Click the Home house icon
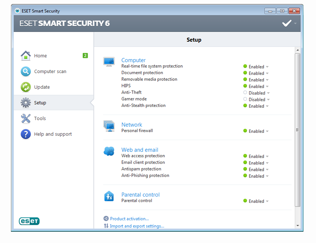 (26, 56)
